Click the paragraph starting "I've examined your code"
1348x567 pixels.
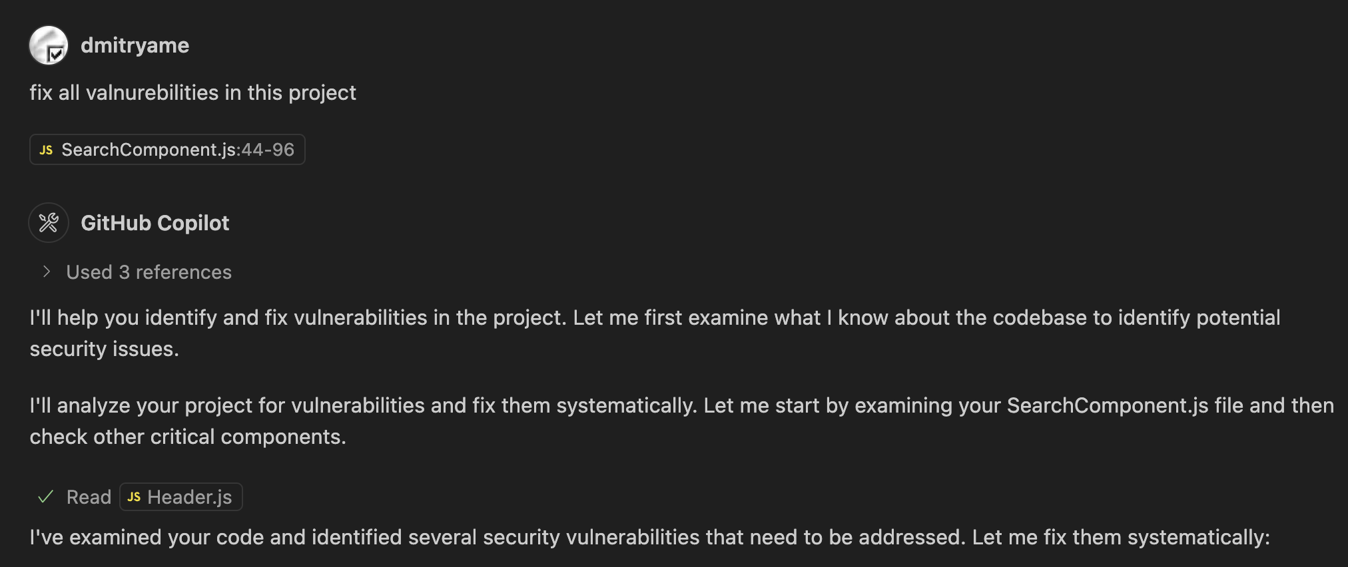point(650,537)
